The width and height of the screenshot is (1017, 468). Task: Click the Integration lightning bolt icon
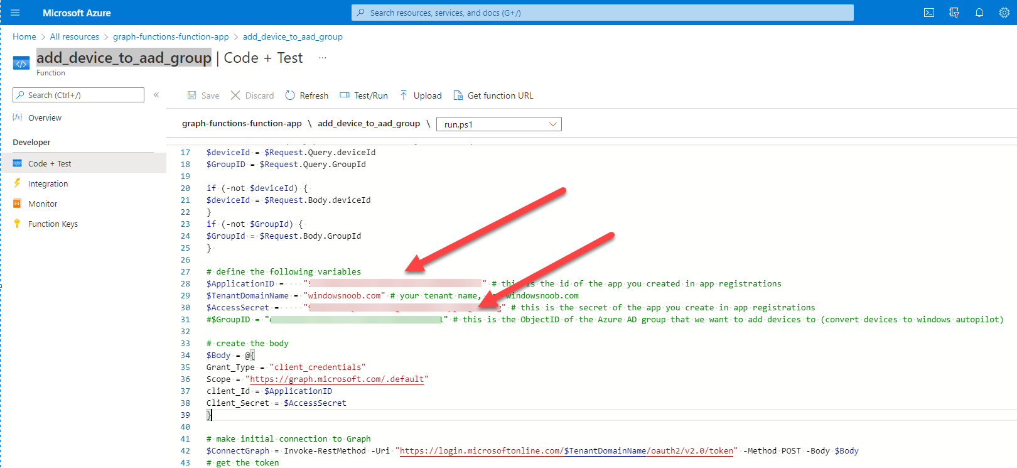[18, 183]
